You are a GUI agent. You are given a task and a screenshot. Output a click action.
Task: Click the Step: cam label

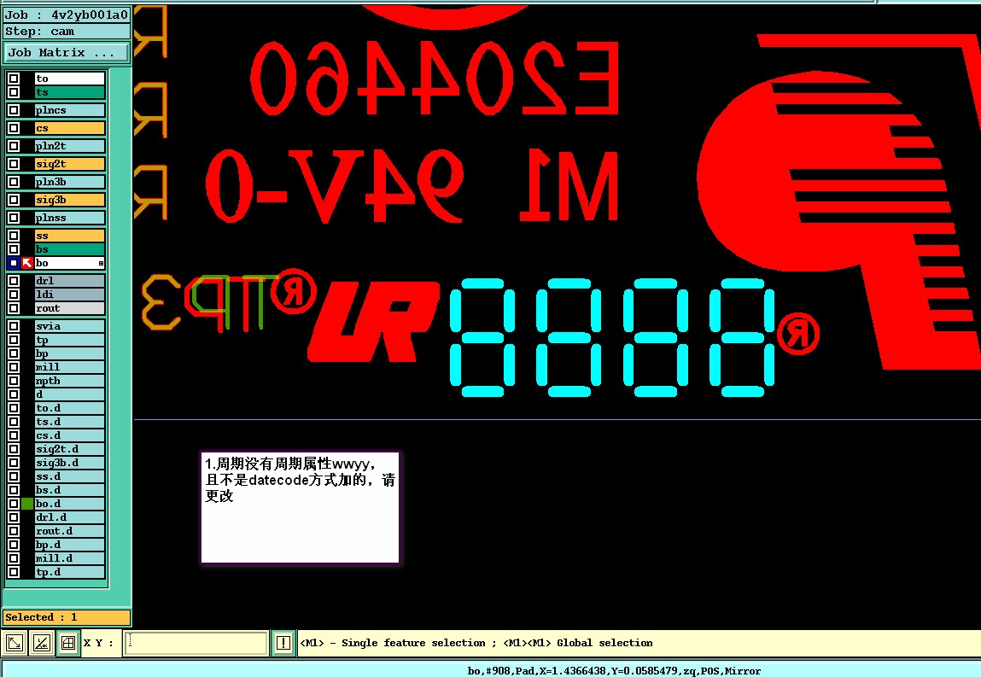[x=67, y=32]
